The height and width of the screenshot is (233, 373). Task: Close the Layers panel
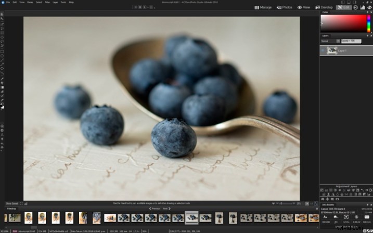(371, 36)
